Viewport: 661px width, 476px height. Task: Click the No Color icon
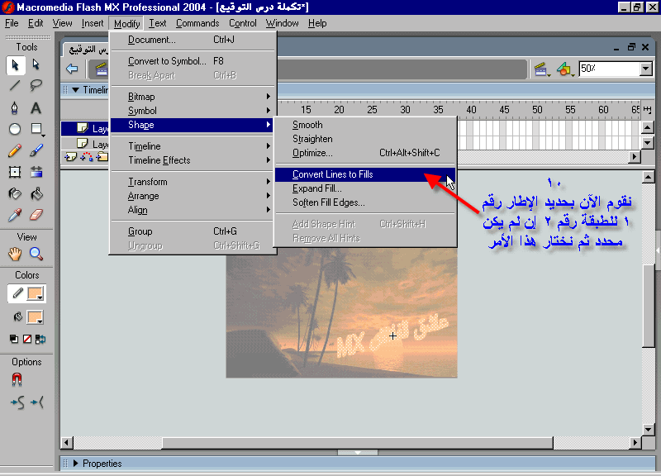click(27, 339)
